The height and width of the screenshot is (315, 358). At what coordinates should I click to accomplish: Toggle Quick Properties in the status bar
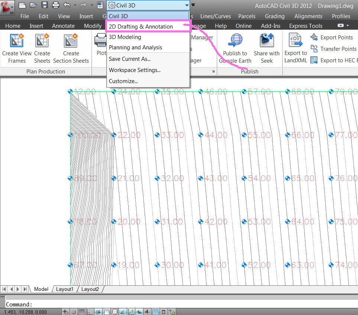point(164,312)
